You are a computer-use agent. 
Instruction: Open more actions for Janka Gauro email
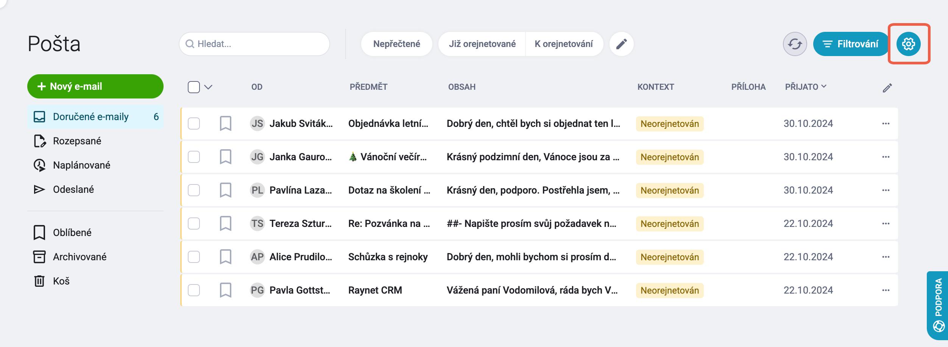[886, 157]
